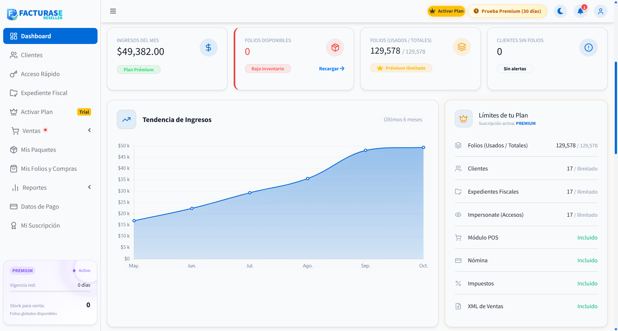Open Mis Paquetes in sidebar
This screenshot has height=331, width=618.
[50, 150]
